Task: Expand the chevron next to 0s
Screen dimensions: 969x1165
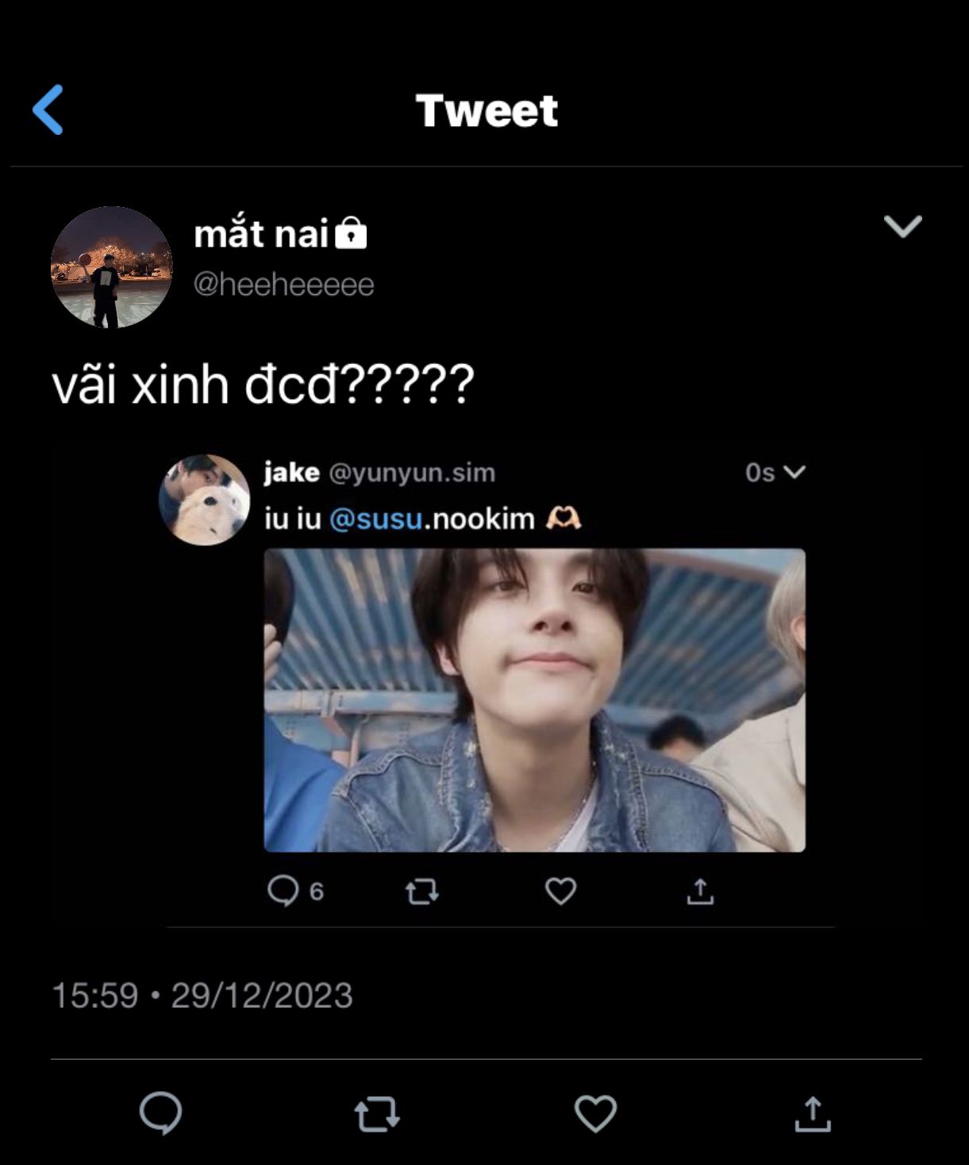Action: click(794, 473)
